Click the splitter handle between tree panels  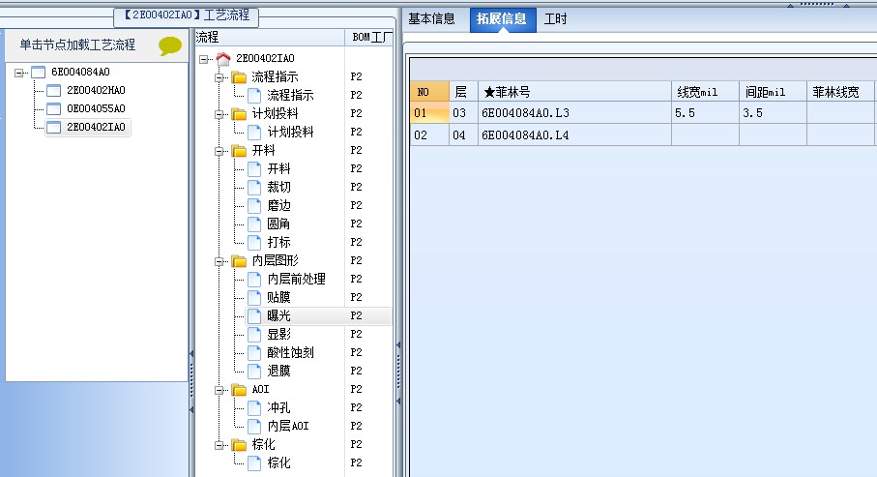click(191, 381)
